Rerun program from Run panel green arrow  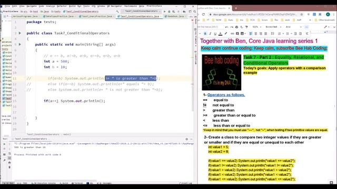click(4, 144)
